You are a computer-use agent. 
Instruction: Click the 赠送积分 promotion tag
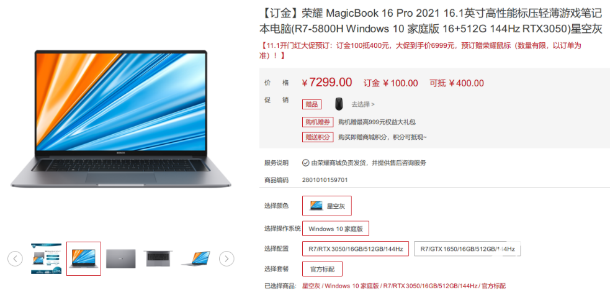[318, 137]
